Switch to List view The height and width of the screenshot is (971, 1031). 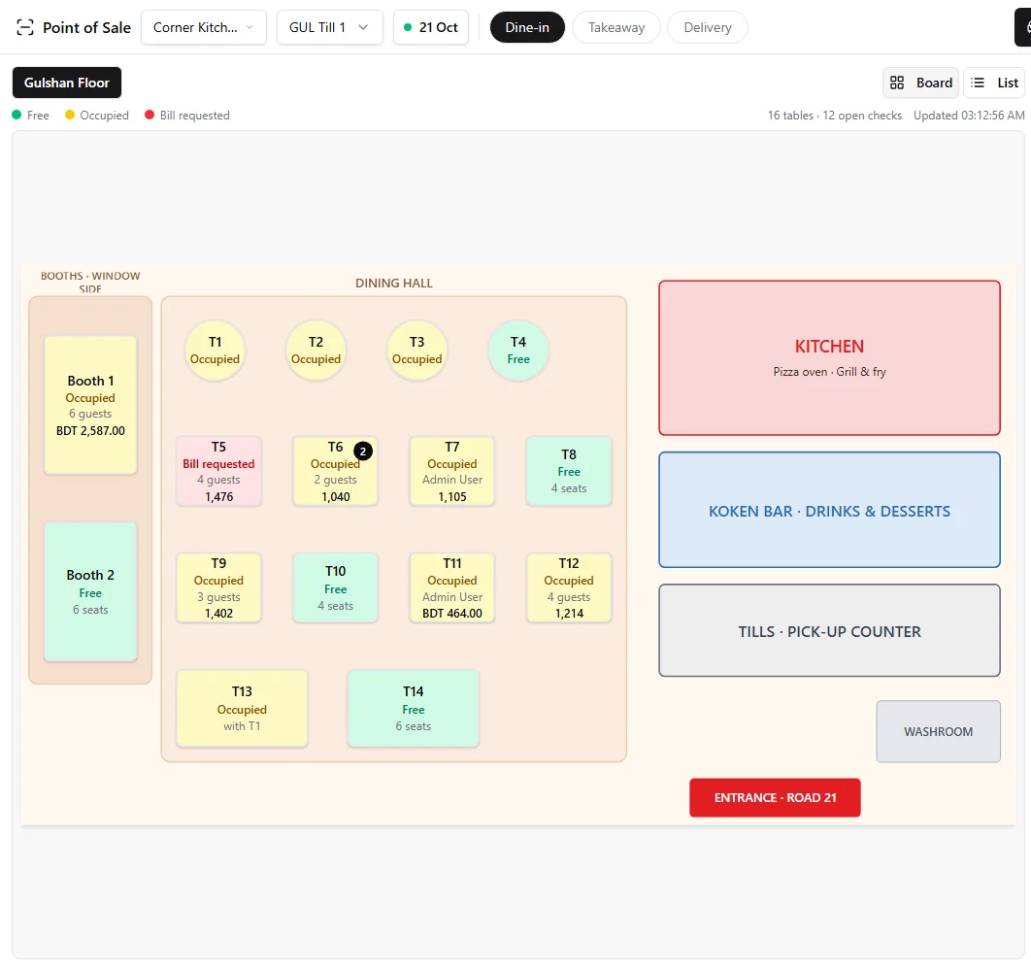click(994, 83)
